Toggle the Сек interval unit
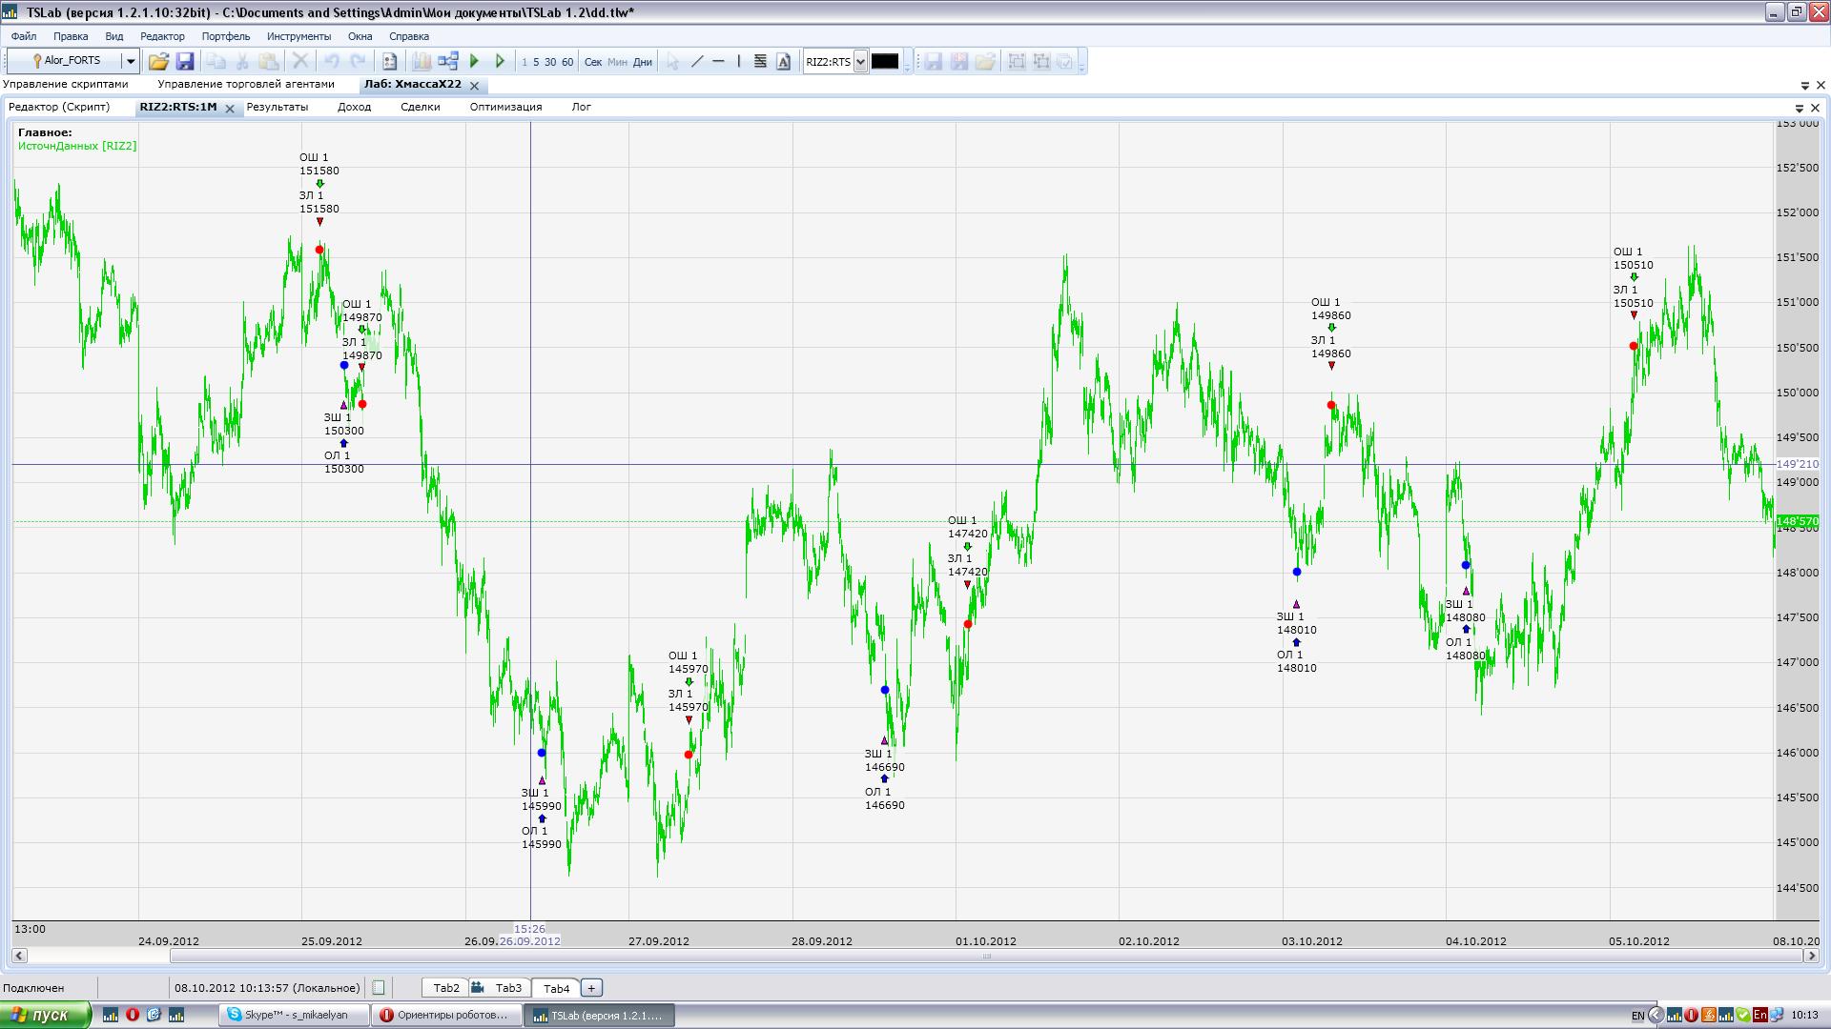Viewport: 1831px width, 1029px height. pyautogui.click(x=592, y=62)
